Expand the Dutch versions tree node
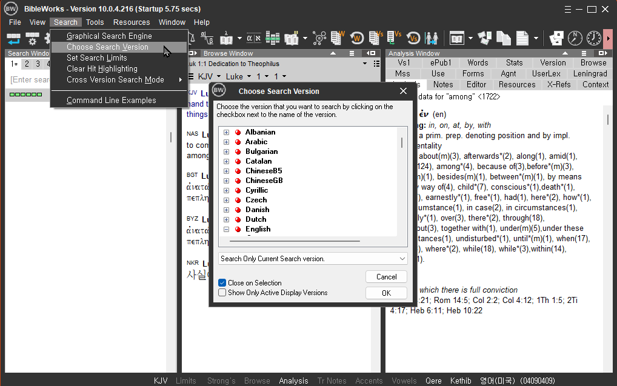This screenshot has width=617, height=386. coord(226,219)
